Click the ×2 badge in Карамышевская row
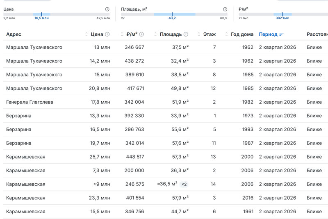This screenshot has height=219, width=328. coord(184,184)
